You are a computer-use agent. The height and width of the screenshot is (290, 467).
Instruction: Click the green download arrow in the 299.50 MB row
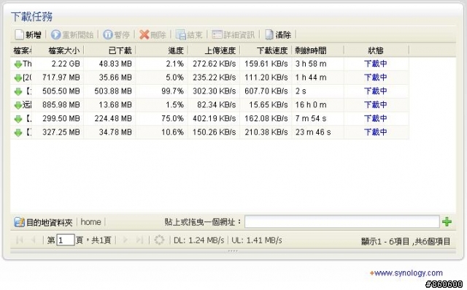tap(18, 119)
